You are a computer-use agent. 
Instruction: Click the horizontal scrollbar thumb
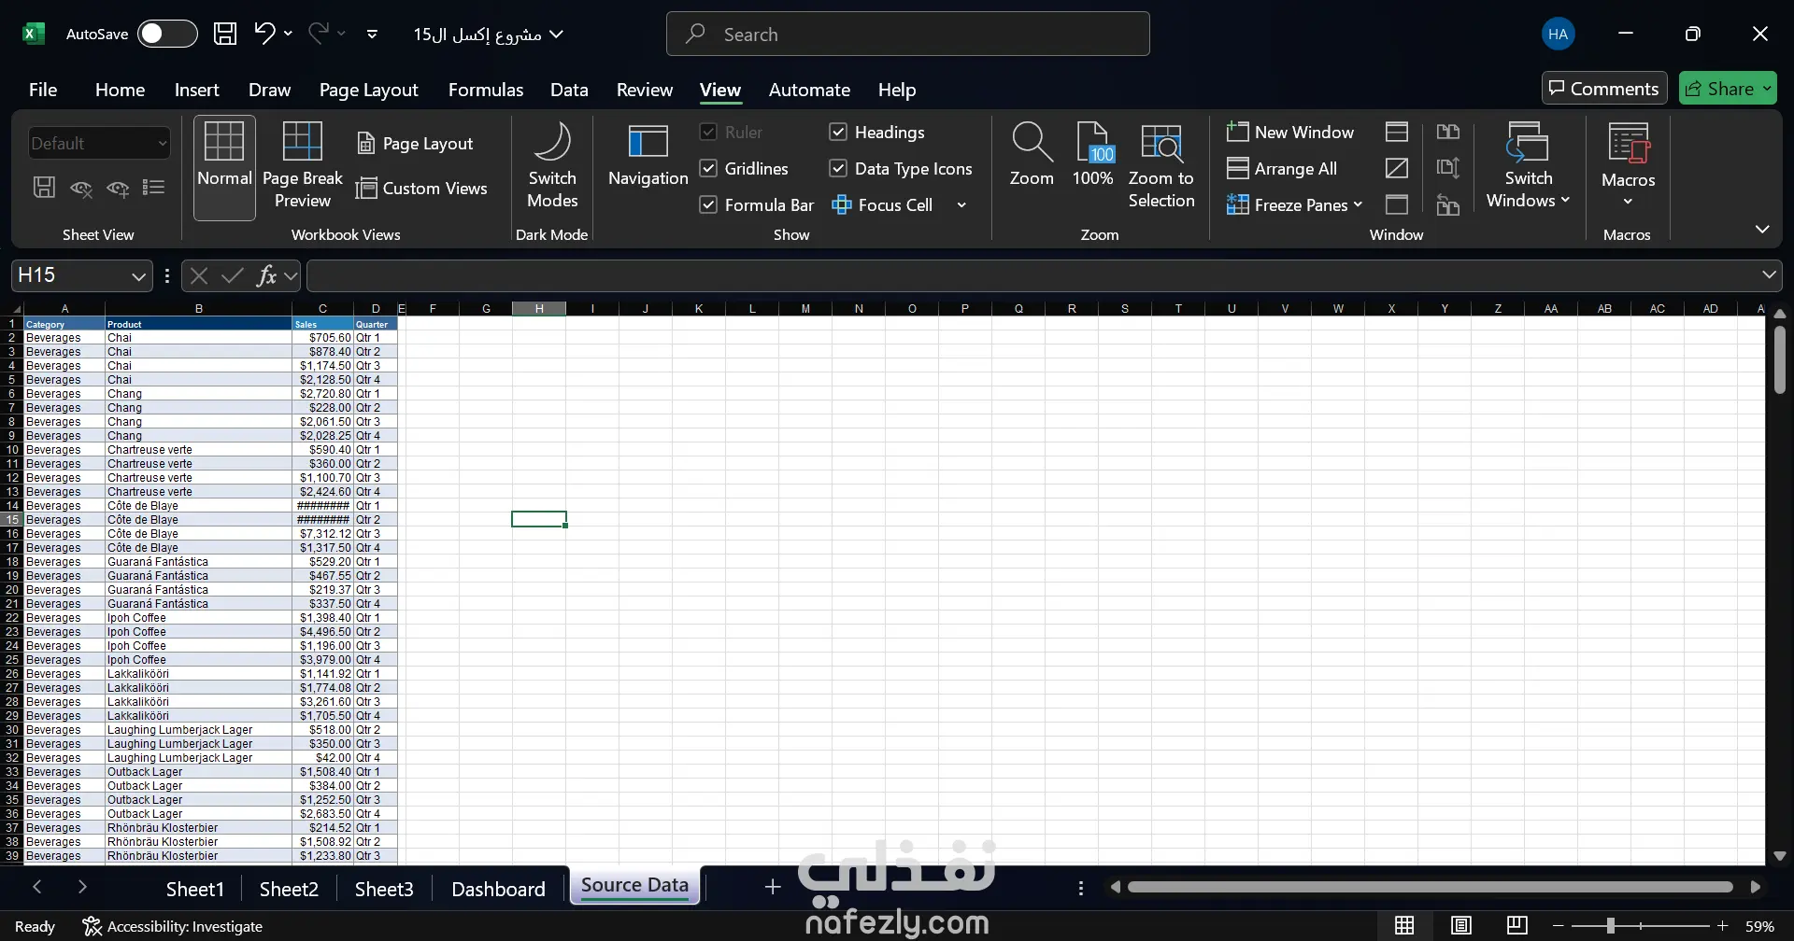click(x=1430, y=887)
